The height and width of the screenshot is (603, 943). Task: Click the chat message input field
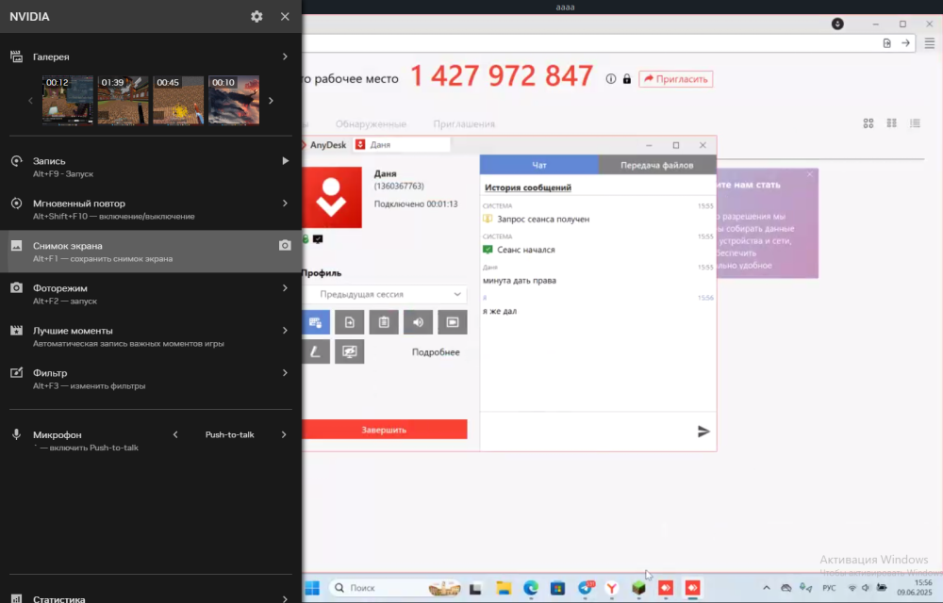(x=587, y=431)
